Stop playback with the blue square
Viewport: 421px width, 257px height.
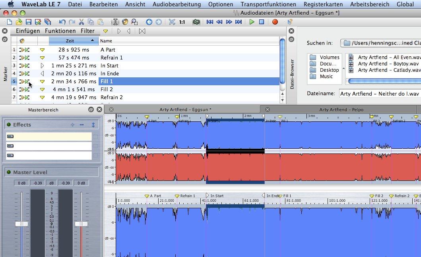click(262, 22)
